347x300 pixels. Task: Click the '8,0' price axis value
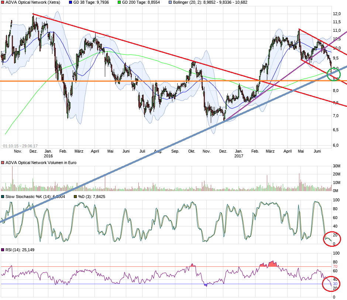336,91
